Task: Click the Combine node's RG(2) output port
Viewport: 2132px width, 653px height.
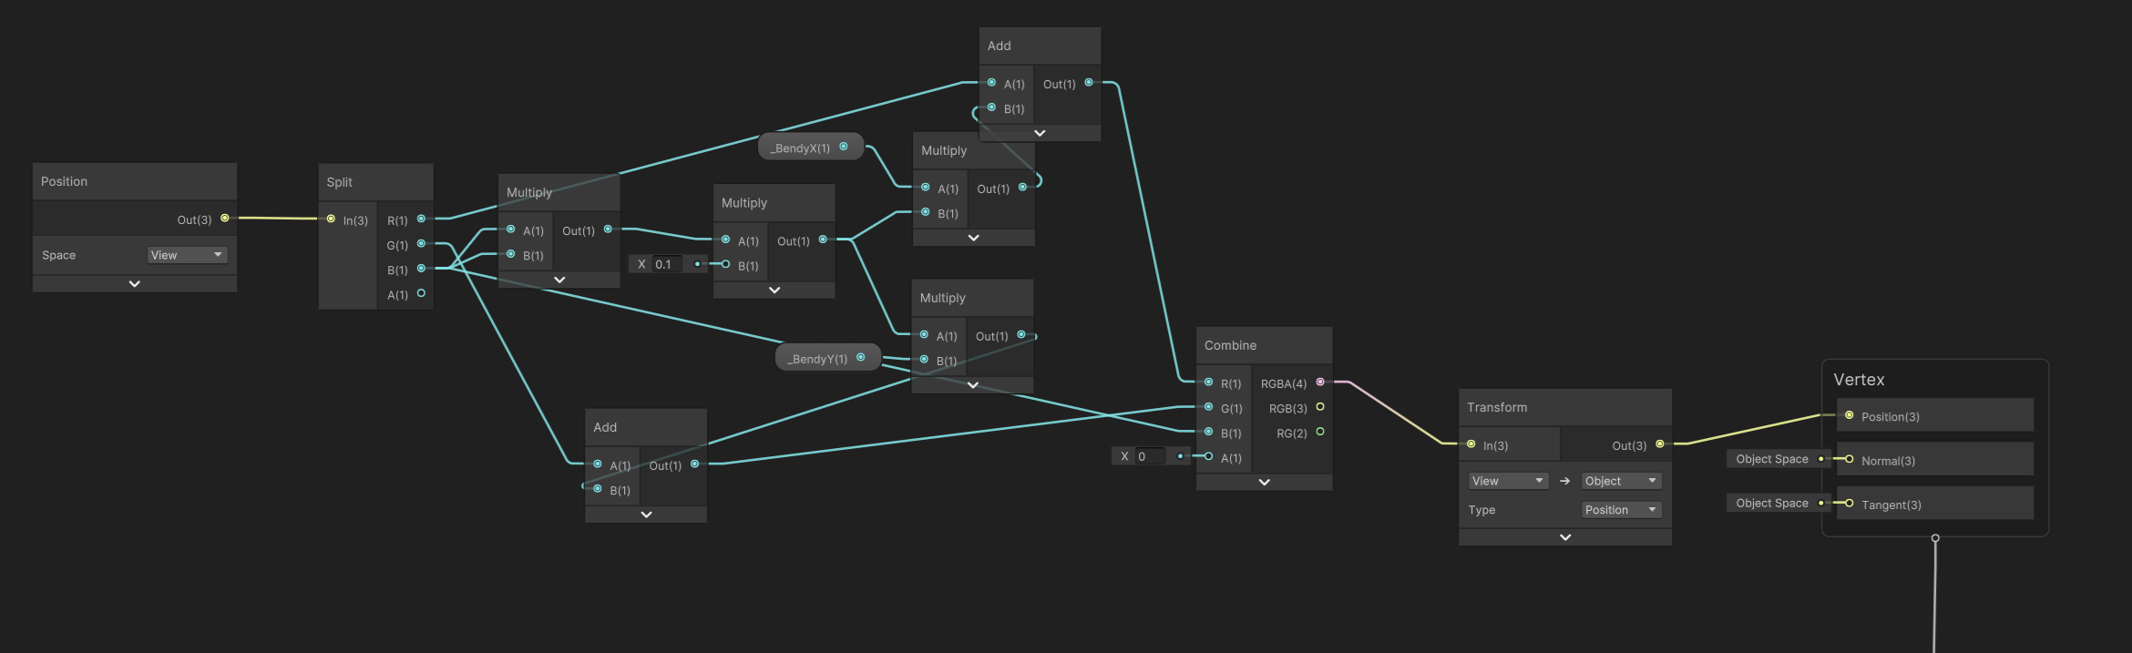Action: (1320, 432)
